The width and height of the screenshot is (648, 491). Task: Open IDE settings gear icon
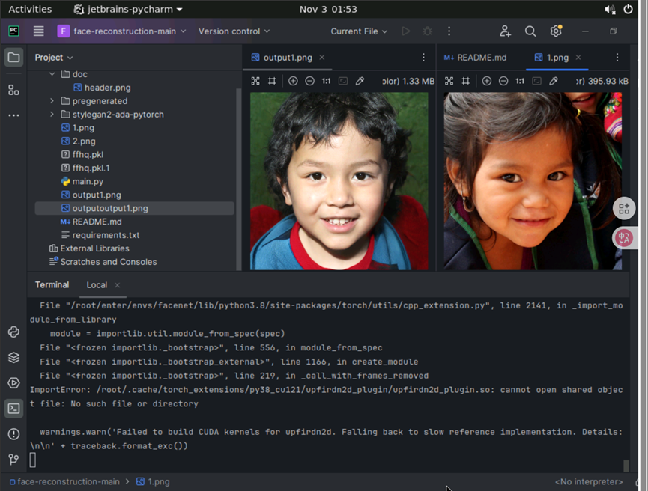pos(556,31)
